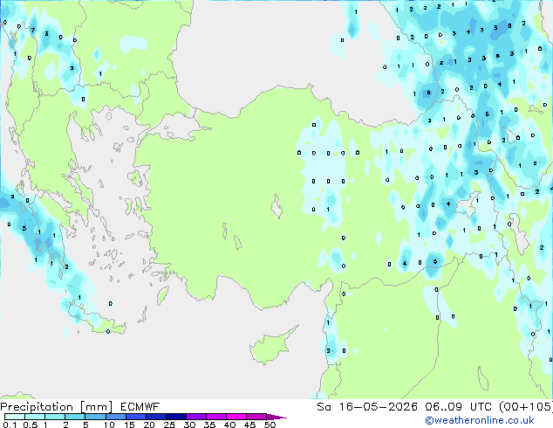The image size is (553, 428).
Task: Pick the 20–25 mm dark blue legend swatch
Action: [x=155, y=417]
